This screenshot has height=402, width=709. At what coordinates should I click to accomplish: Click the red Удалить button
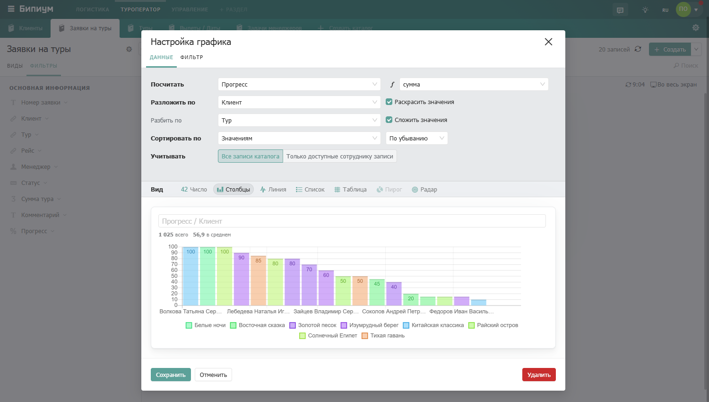pyautogui.click(x=539, y=375)
